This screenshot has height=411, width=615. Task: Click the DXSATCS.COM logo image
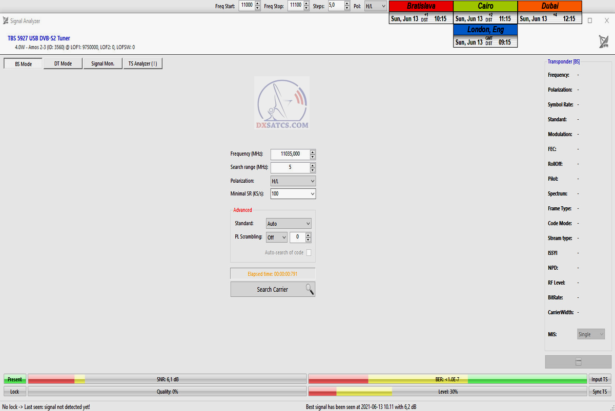pos(282,103)
